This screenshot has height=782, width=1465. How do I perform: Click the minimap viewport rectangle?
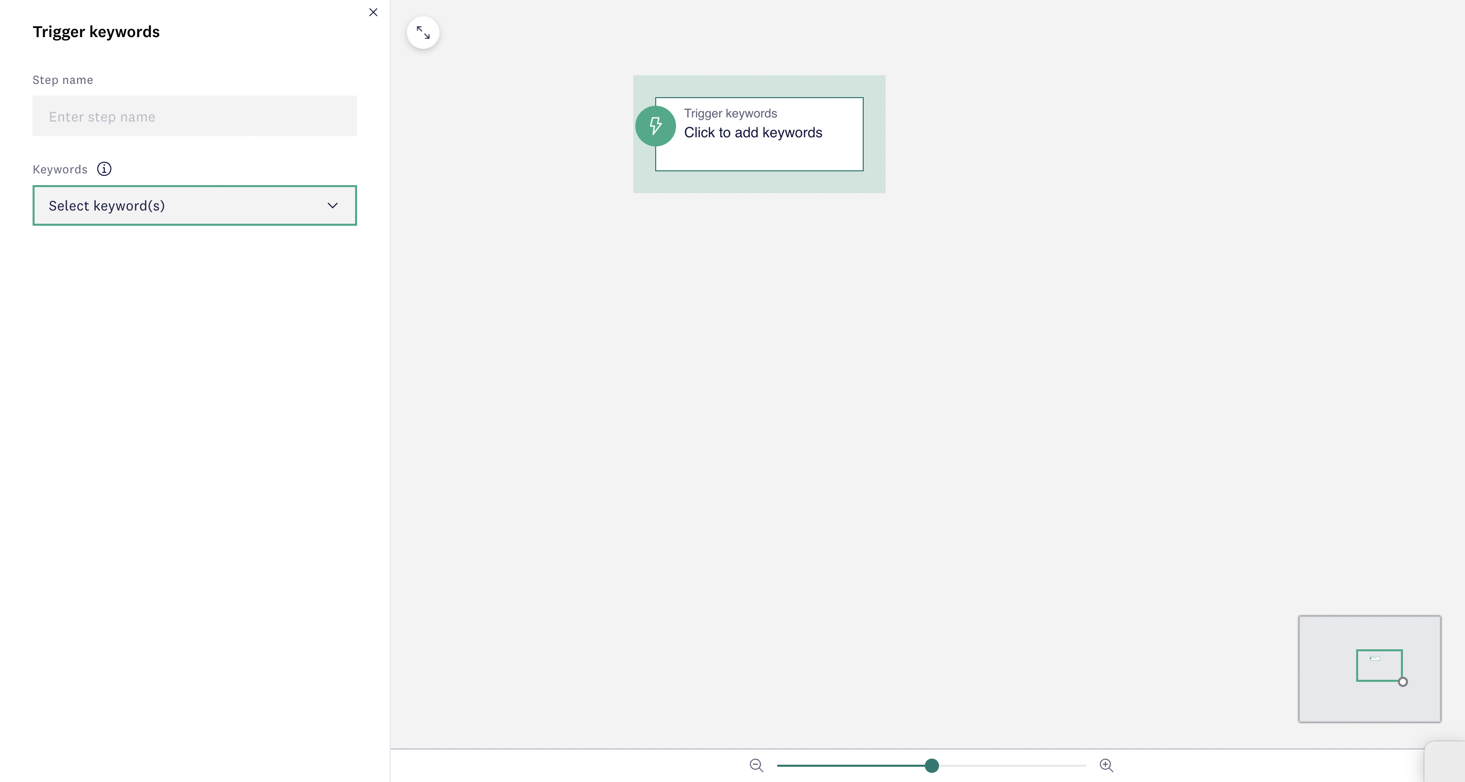[1379, 666]
